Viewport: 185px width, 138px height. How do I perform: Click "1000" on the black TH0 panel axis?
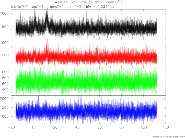point(4,14)
